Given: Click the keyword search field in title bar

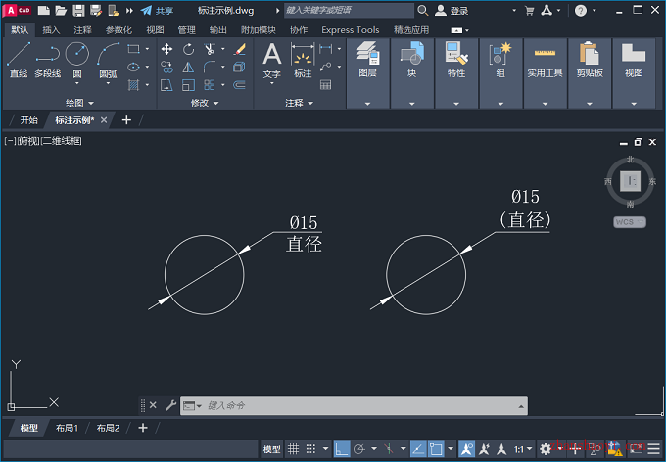Looking at the screenshot, I should [349, 10].
